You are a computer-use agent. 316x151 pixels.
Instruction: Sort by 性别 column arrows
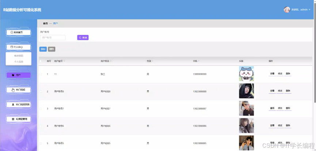153,61
